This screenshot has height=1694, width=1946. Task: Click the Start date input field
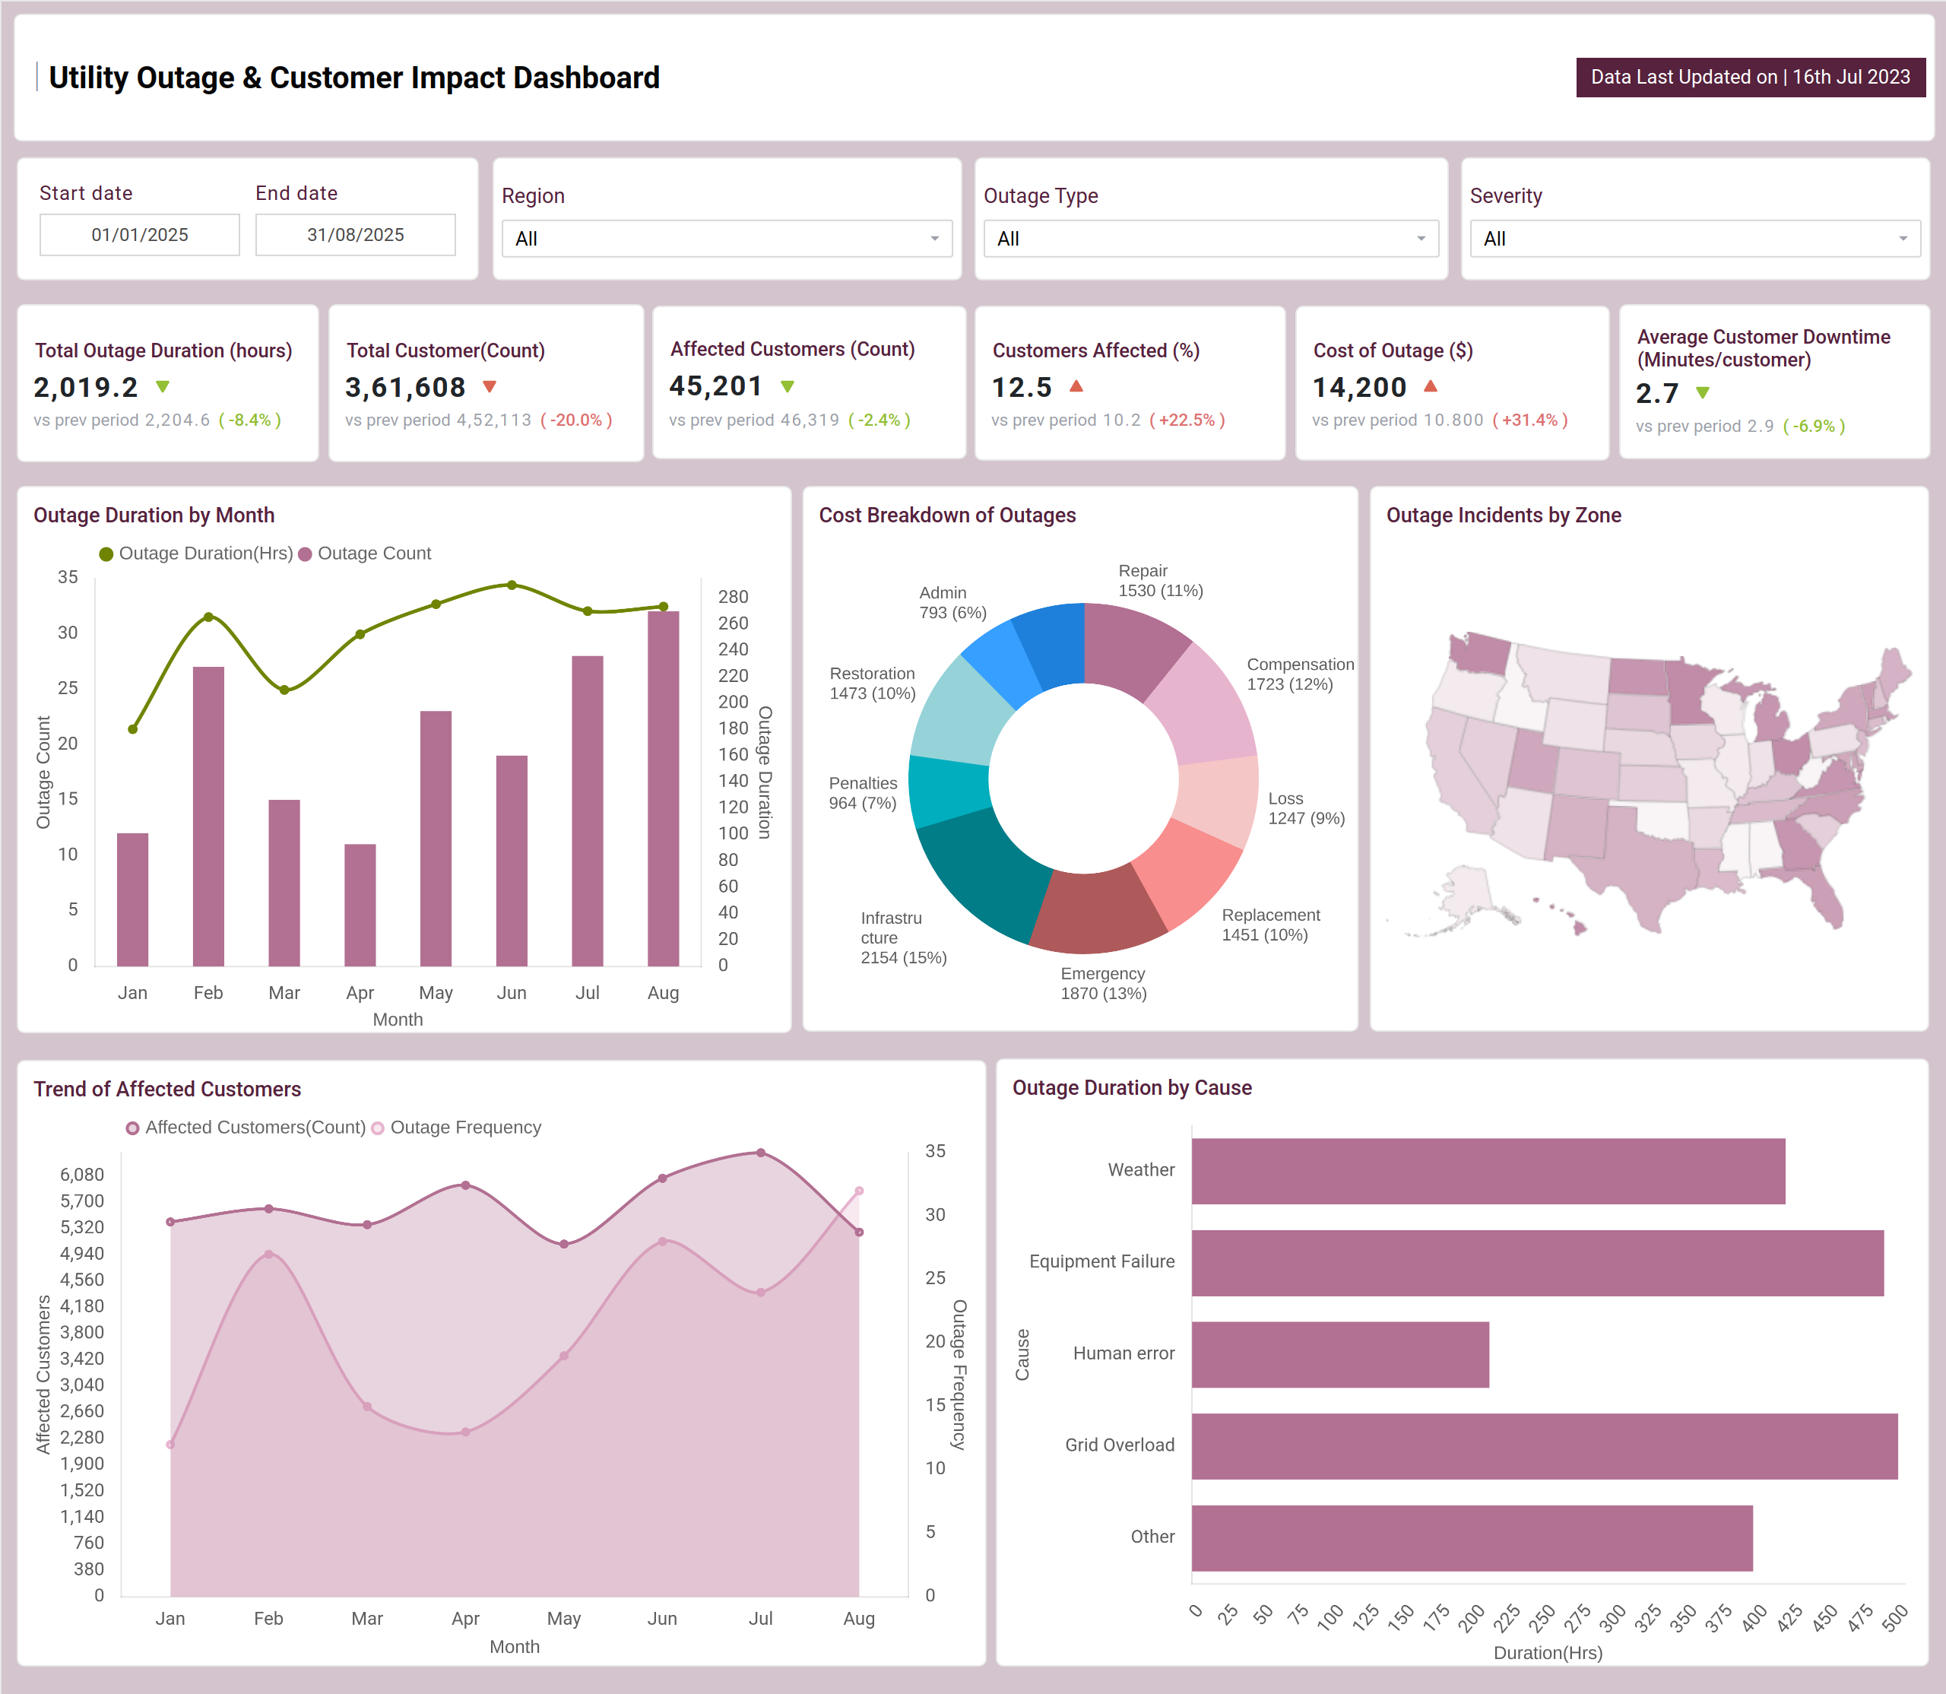139,234
